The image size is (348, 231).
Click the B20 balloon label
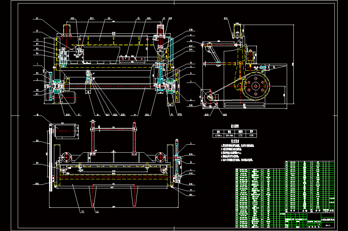point(149,18)
